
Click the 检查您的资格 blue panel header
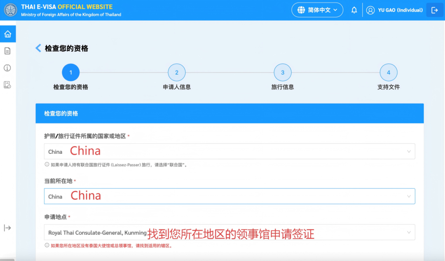click(x=230, y=113)
